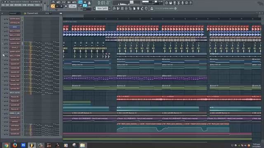Open the EDIT menu
The image size is (264, 148).
coord(7,5)
